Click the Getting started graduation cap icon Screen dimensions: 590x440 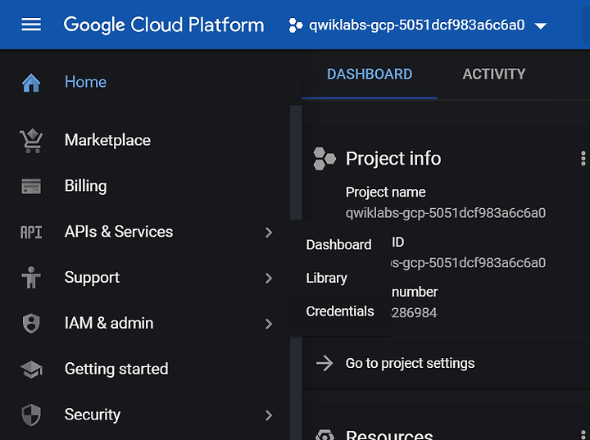pyautogui.click(x=31, y=370)
